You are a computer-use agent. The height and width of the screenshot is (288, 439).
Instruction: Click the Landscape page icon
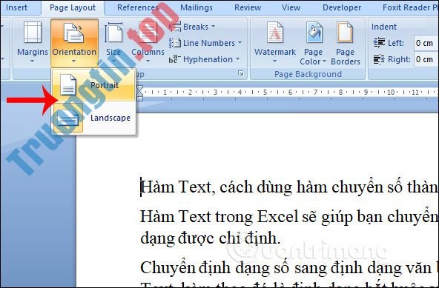[67, 118]
